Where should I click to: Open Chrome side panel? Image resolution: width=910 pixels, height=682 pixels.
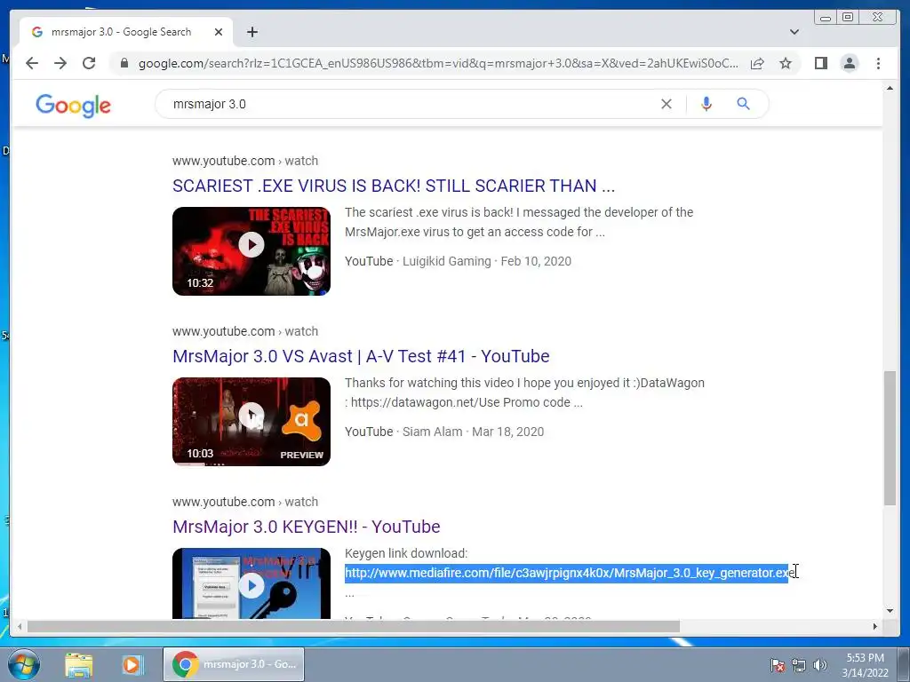pyautogui.click(x=820, y=63)
